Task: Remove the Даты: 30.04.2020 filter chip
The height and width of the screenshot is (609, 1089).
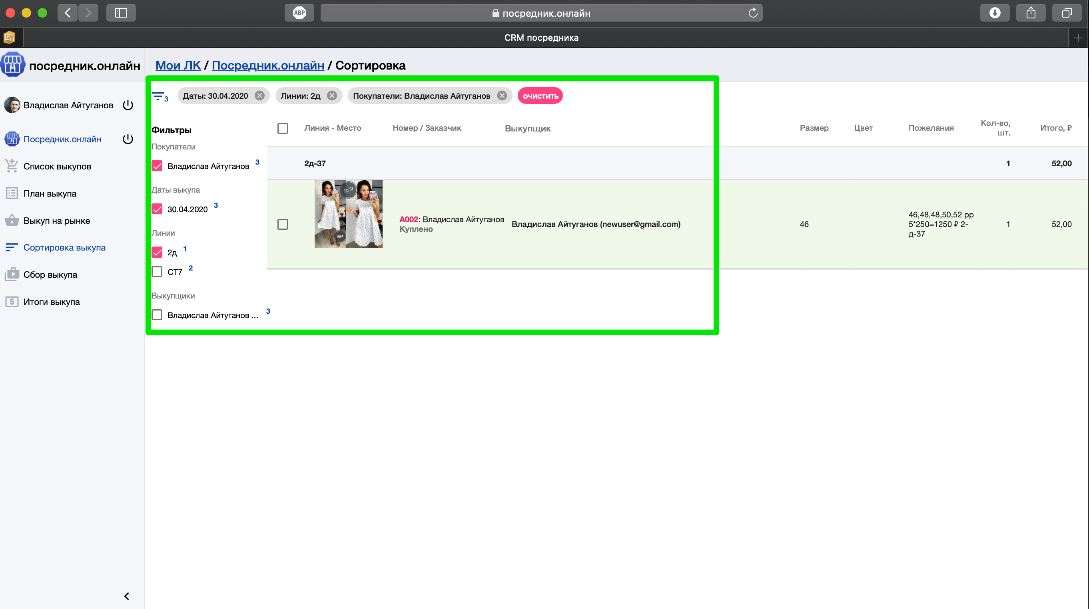Action: 259,96
